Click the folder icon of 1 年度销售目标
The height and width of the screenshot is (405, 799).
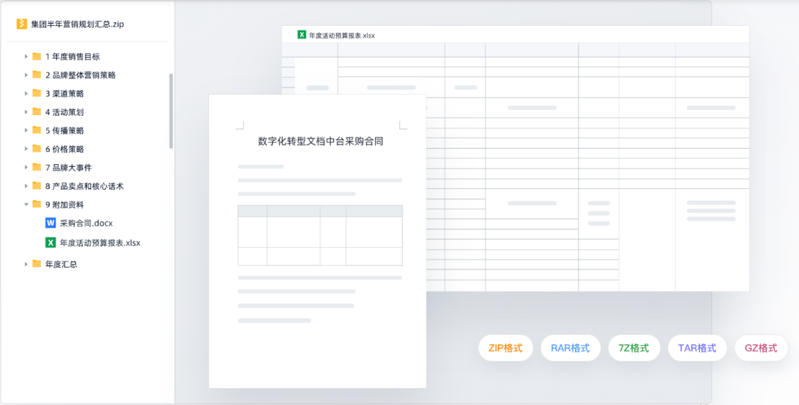(37, 56)
